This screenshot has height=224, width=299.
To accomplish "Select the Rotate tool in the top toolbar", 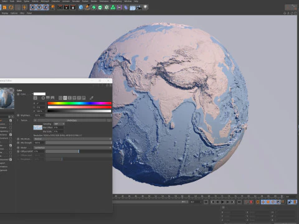I will click(11, 7).
